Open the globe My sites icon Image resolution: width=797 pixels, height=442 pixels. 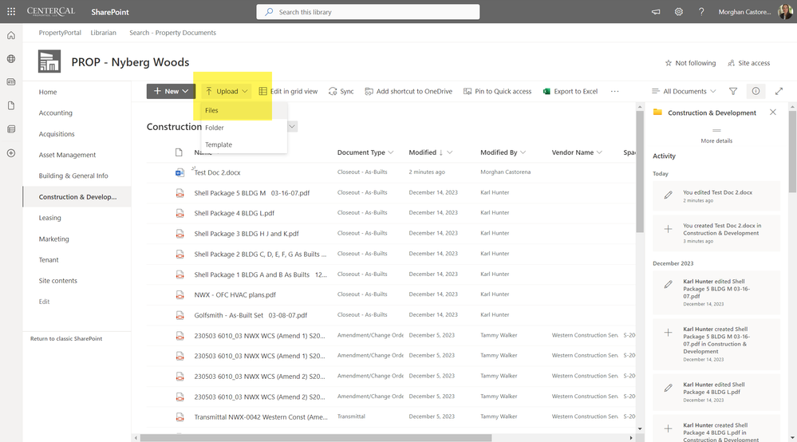(11, 58)
